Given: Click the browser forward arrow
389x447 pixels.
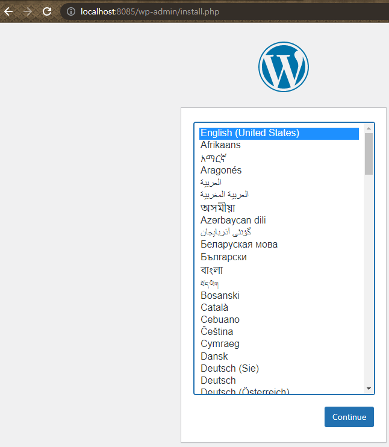Looking at the screenshot, I should (28, 11).
